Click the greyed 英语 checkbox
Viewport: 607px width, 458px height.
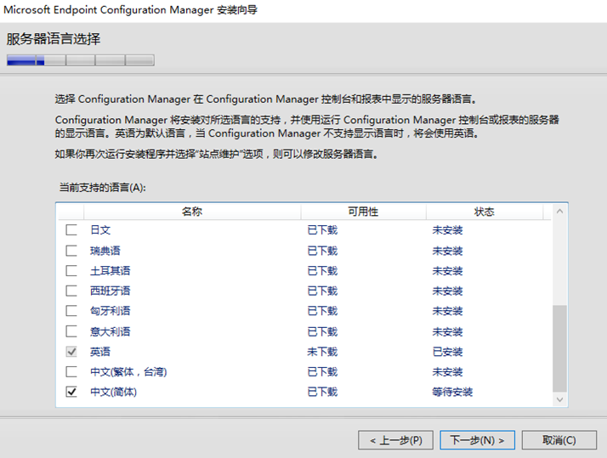click(x=71, y=352)
